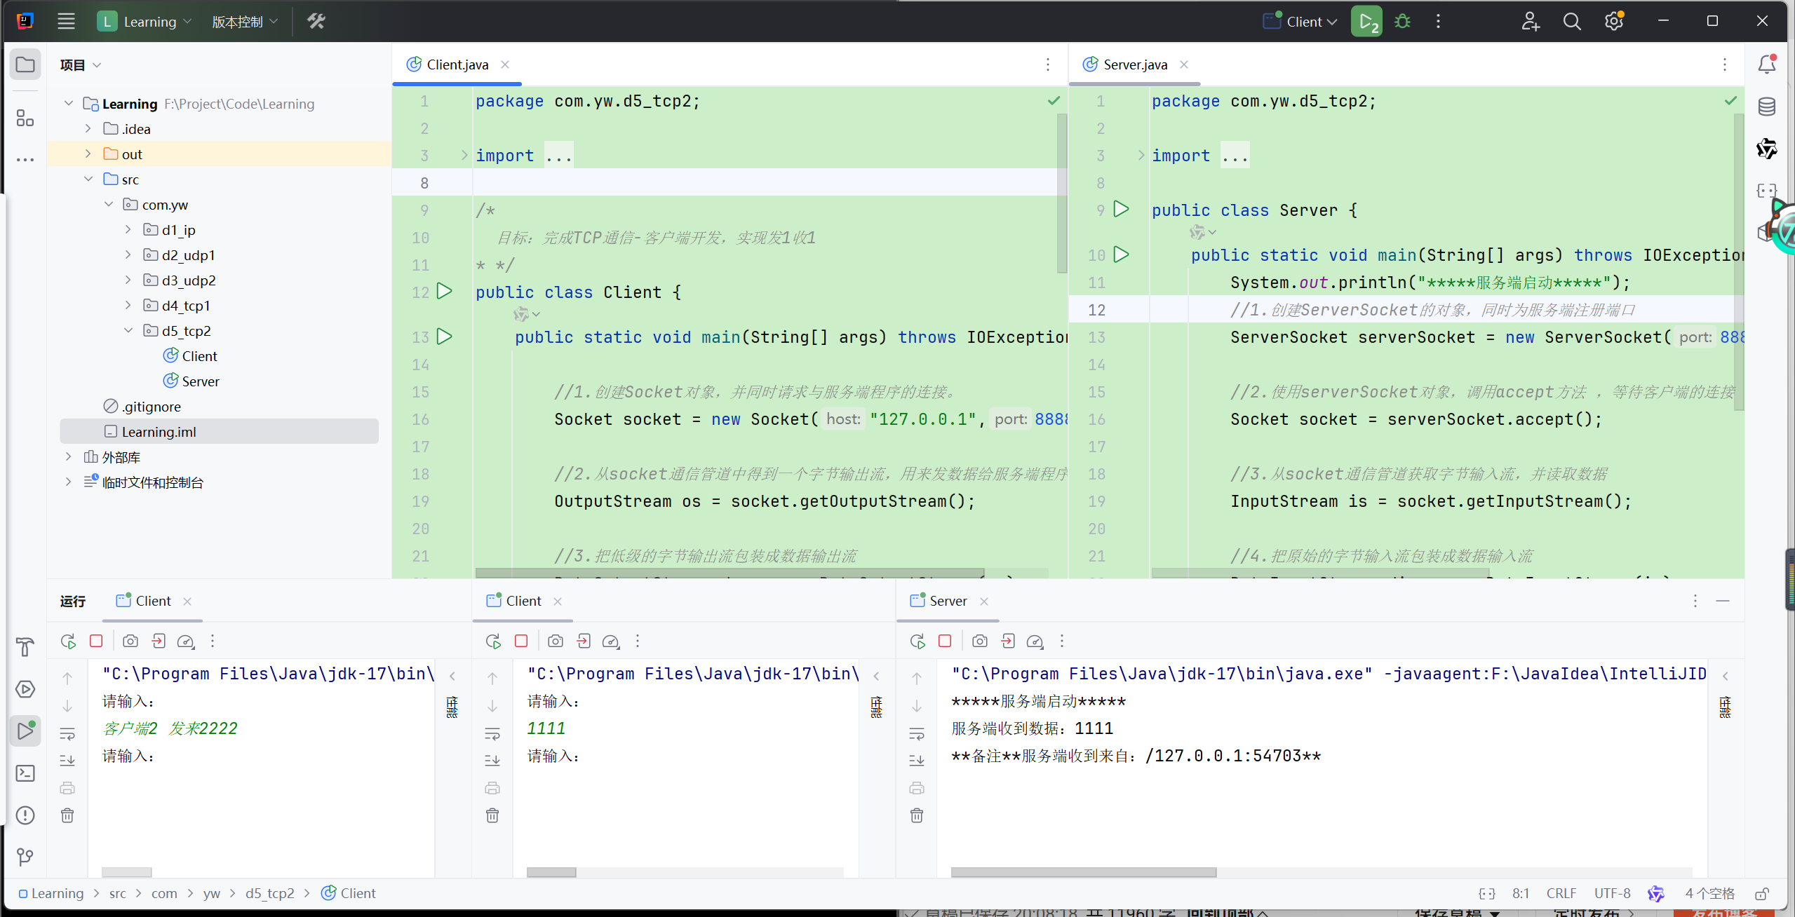Expand the out folder in project tree
The image size is (1795, 917).
pos(88,154)
